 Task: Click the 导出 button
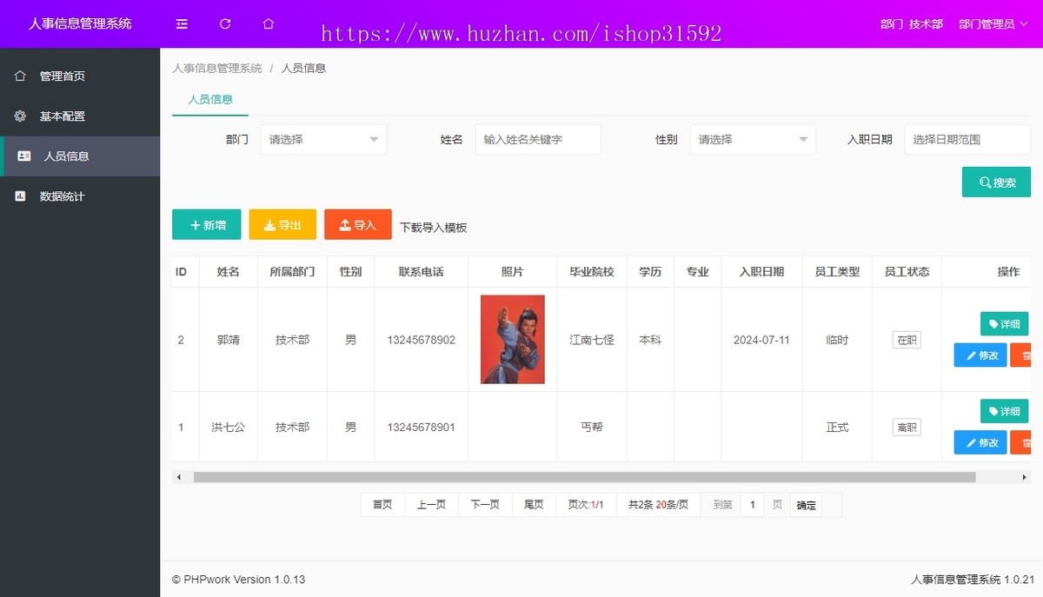click(x=282, y=224)
